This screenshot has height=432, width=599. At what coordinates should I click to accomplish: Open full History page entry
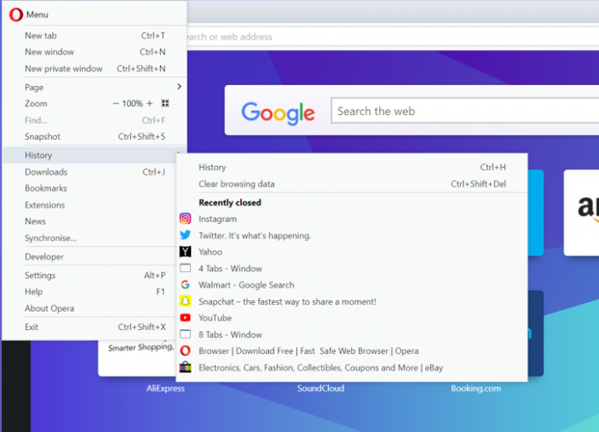tap(212, 168)
